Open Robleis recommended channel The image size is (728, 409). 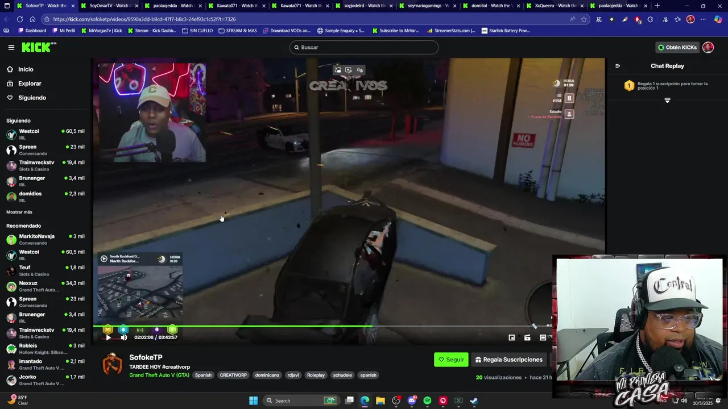click(45, 349)
